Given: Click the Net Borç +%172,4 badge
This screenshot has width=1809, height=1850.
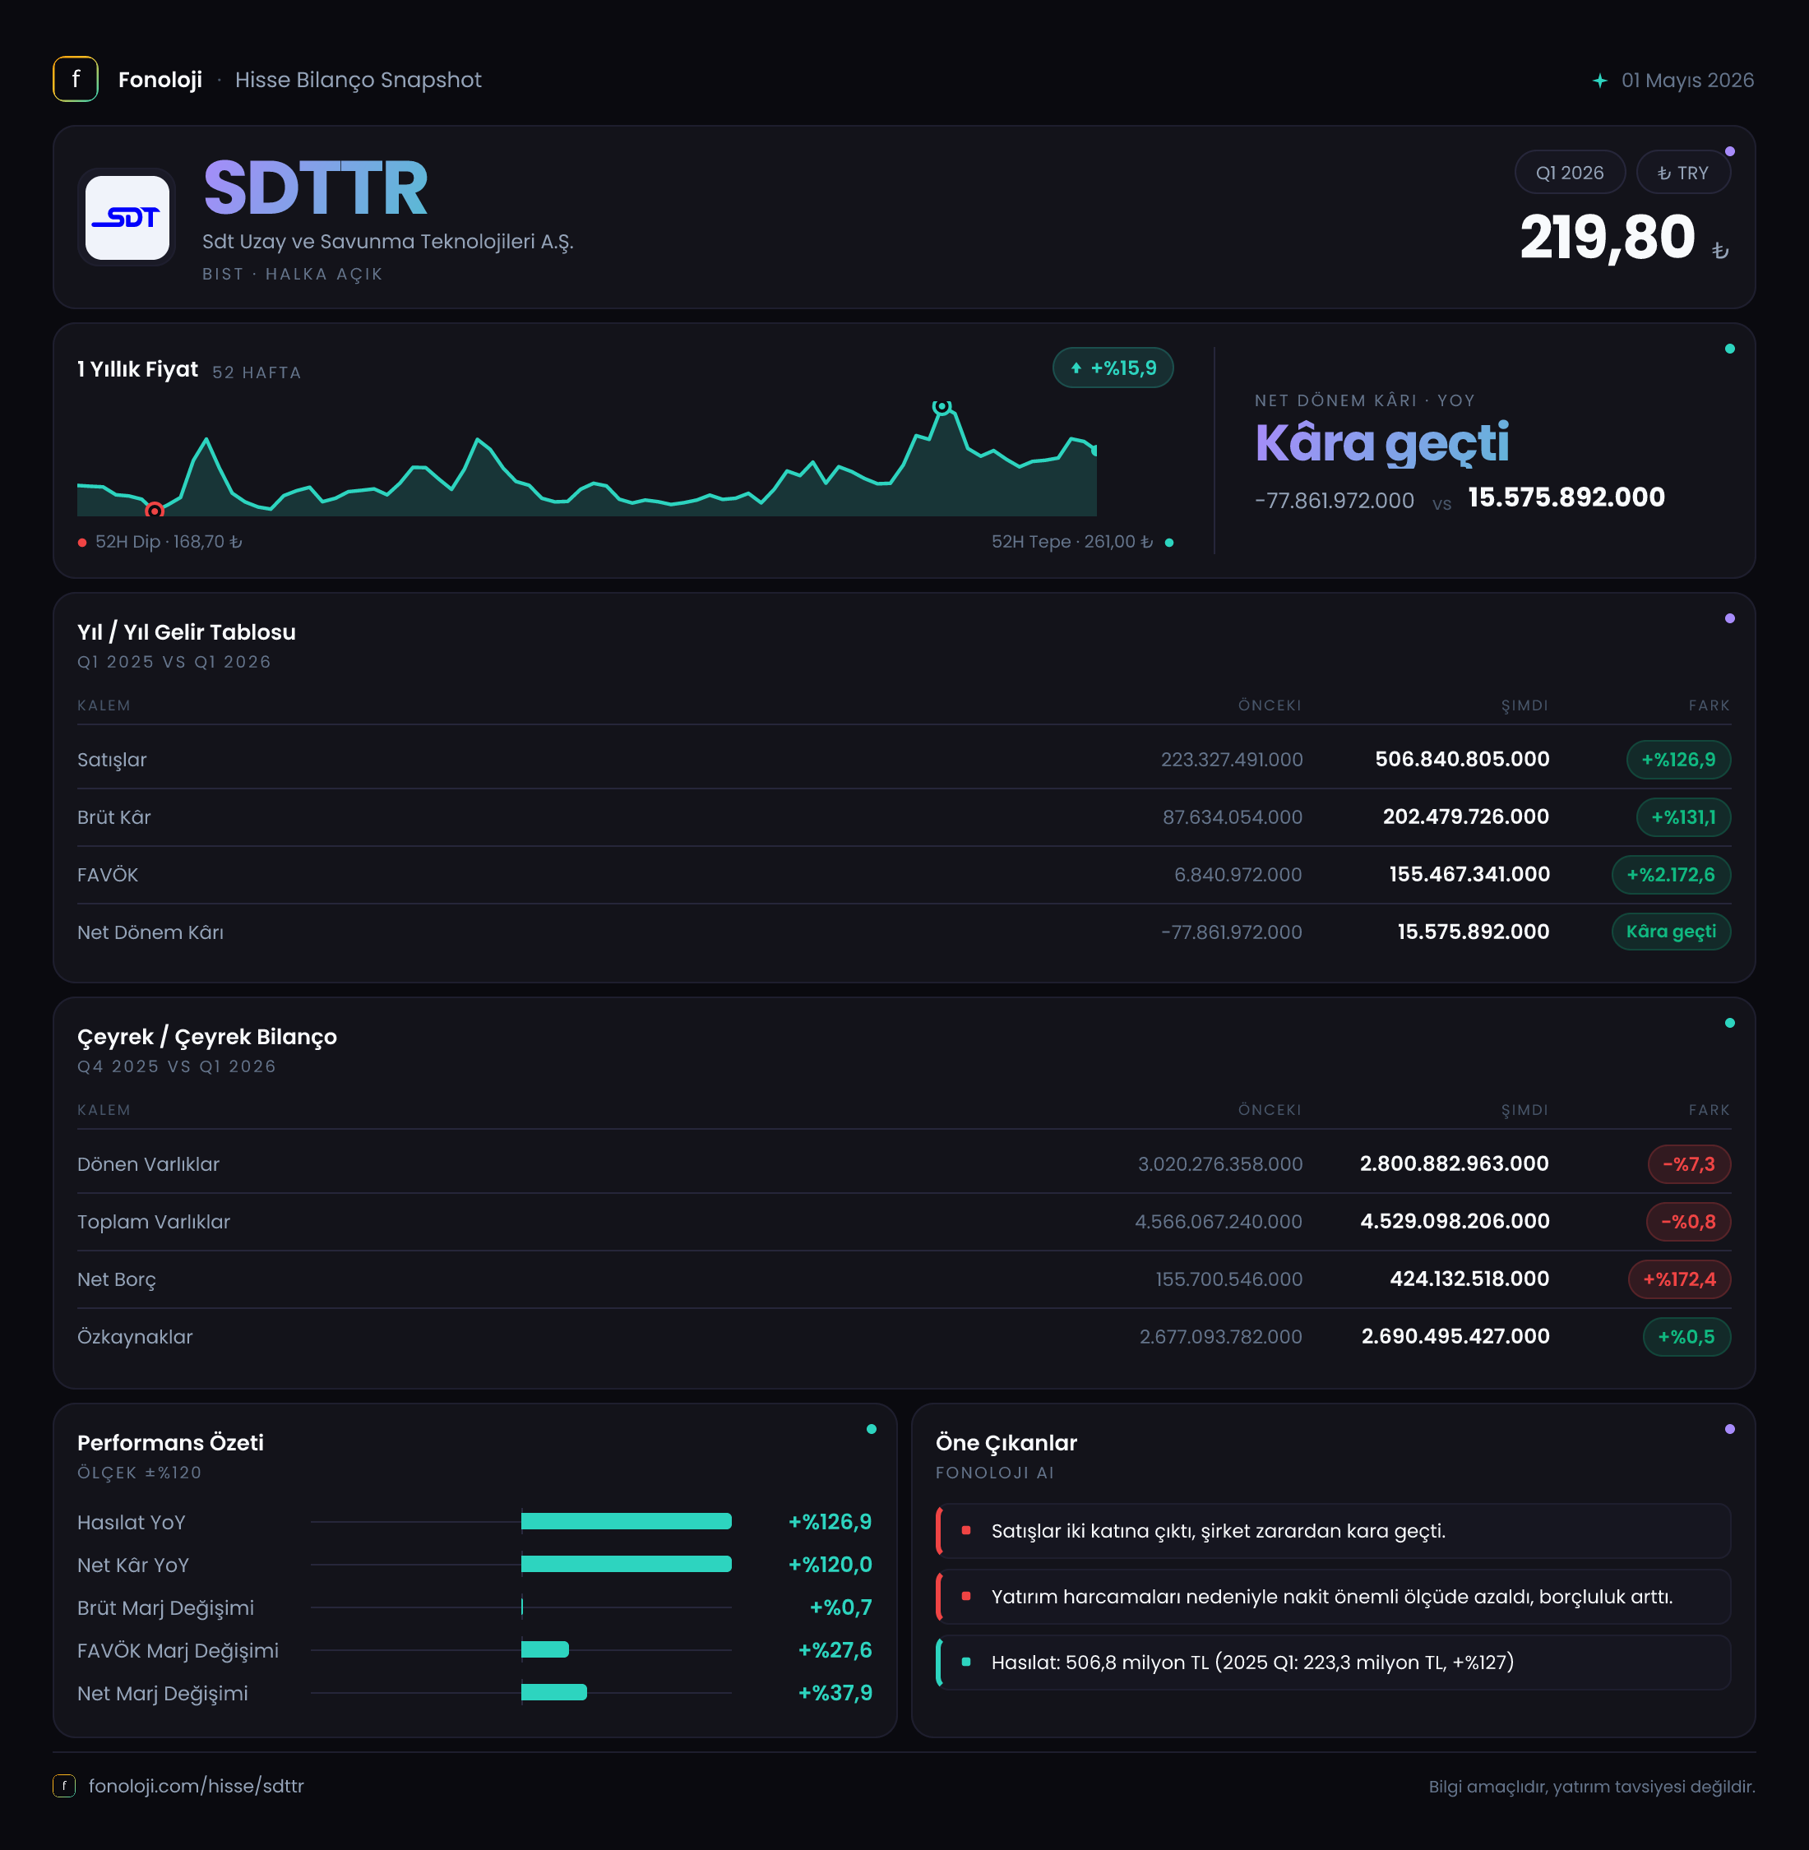Looking at the screenshot, I should tap(1679, 1279).
